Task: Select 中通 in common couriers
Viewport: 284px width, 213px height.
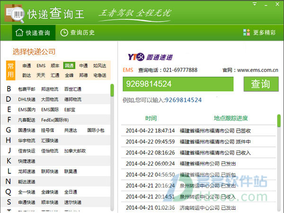Action: pyautogui.click(x=83, y=66)
